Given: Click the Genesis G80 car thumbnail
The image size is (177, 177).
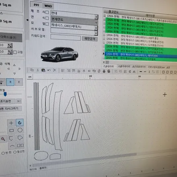Looking at the screenshot, I should coord(60,54).
